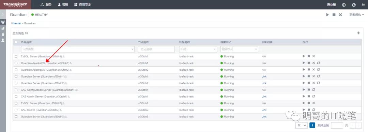Stop the whole Guardian service with the header stop icon

[334, 15]
